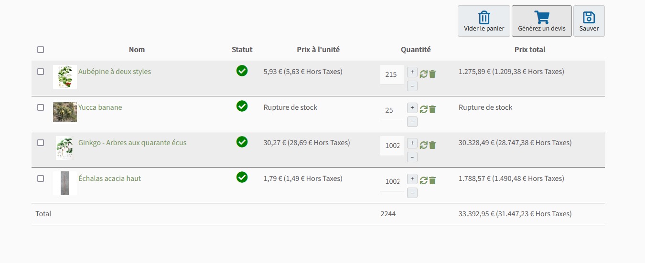Delete Échalas acacia haut item
The image size is (645, 263).
pos(432,180)
